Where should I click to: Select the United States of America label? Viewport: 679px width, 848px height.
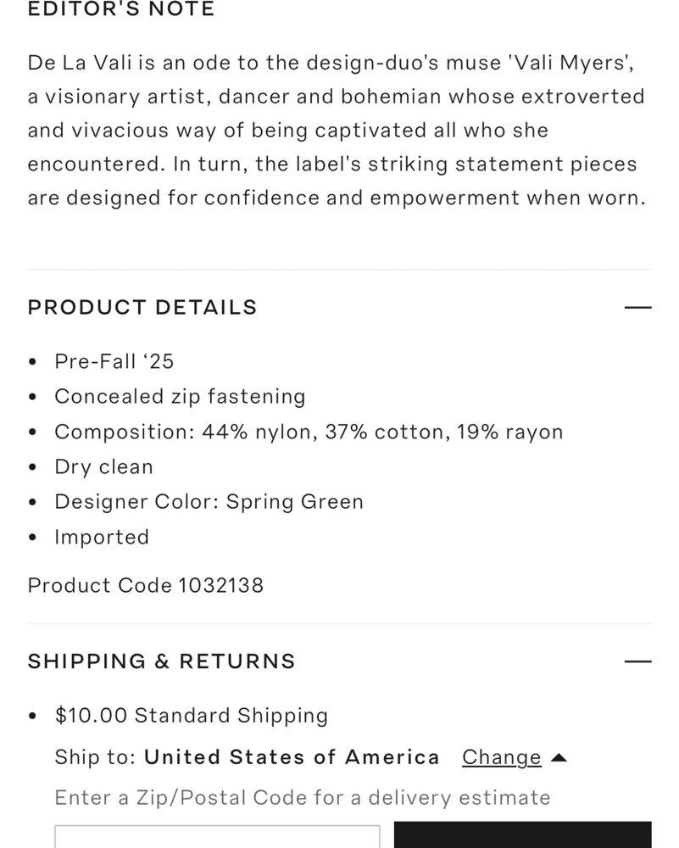(292, 757)
